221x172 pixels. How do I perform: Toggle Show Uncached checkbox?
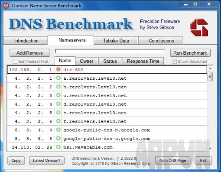[x=174, y=61]
